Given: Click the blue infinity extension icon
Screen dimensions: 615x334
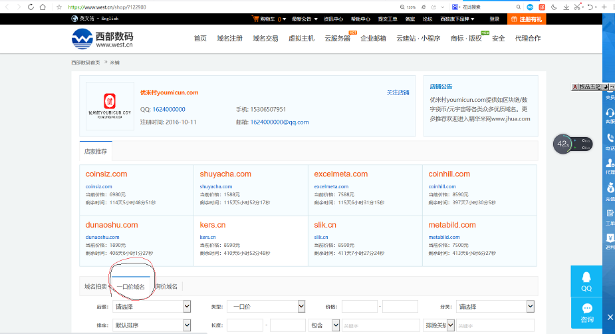Looking at the screenshot, I should click(x=530, y=7).
